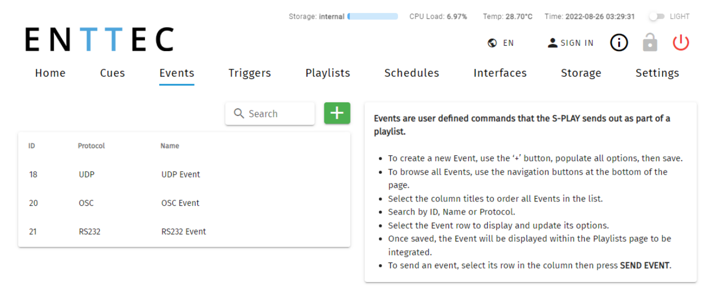Viewport: 713px width, 294px height.
Task: Select the OSC Event row
Action: [x=184, y=203]
